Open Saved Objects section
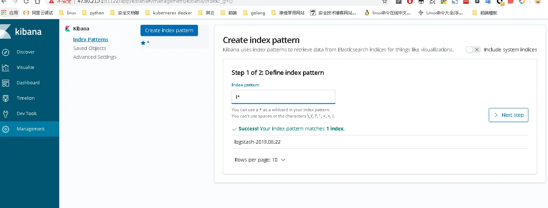548x208 pixels. pyautogui.click(x=89, y=48)
